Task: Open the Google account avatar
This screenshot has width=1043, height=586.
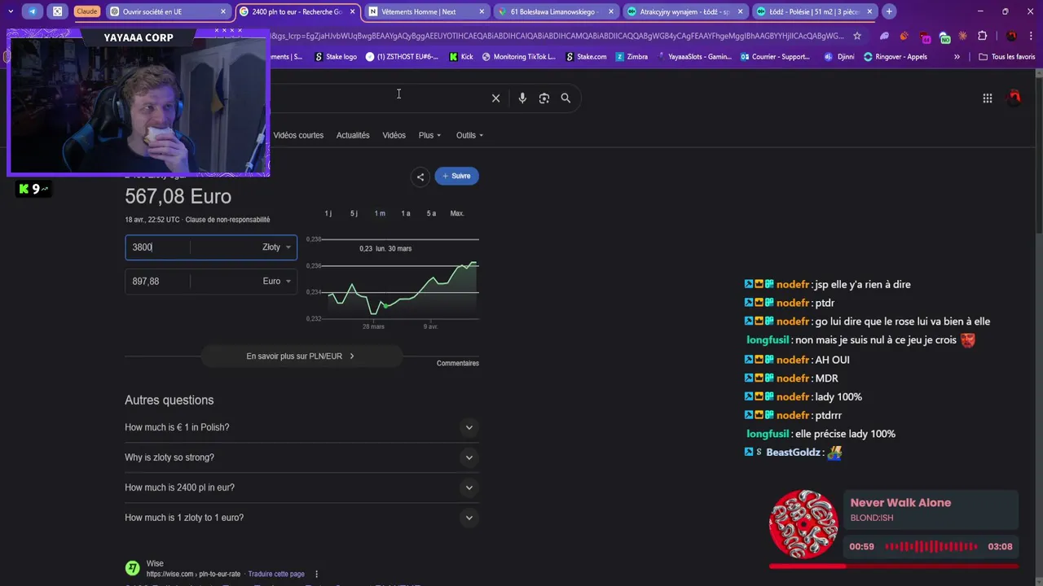Action: pos(1014,98)
